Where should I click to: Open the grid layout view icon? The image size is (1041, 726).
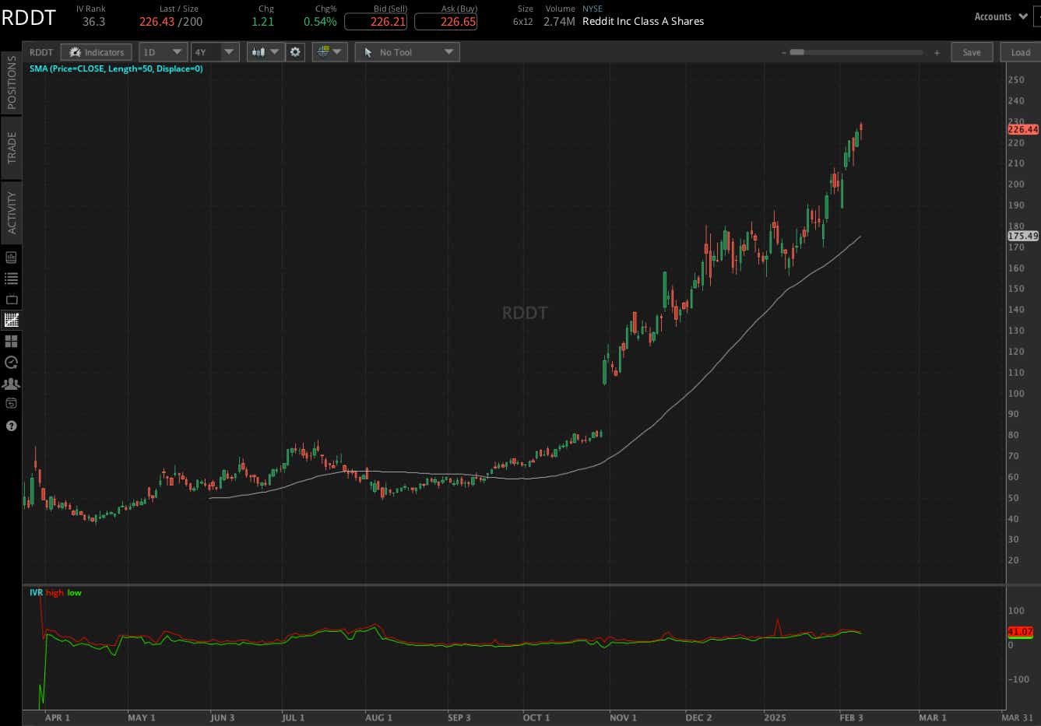pyautogui.click(x=12, y=341)
